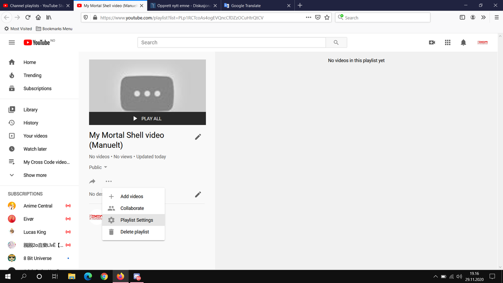Open 8 Bit Universe subscription

(x=39, y=258)
